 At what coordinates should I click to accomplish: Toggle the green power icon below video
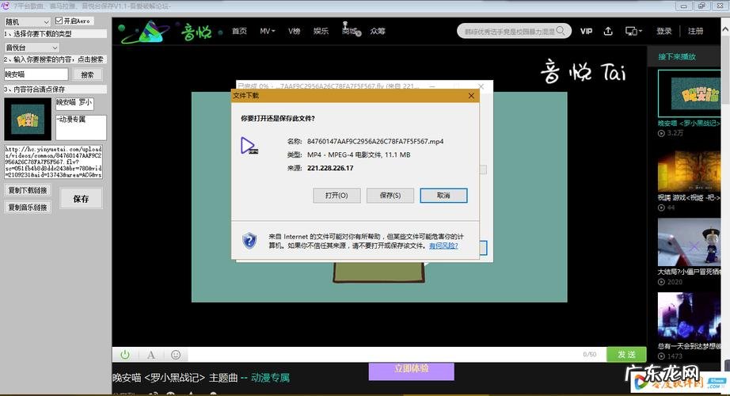(125, 355)
